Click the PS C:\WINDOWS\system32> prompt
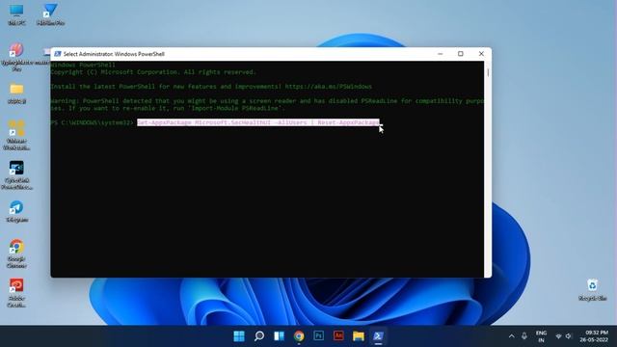The width and height of the screenshot is (617, 347). tap(93, 122)
